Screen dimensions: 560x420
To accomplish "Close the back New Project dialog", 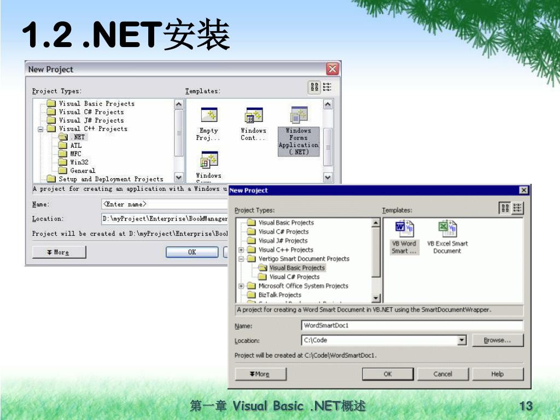I will pyautogui.click(x=332, y=68).
